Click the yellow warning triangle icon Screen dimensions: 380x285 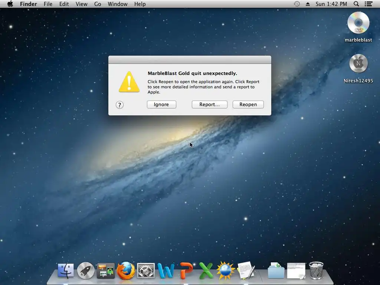pyautogui.click(x=129, y=82)
